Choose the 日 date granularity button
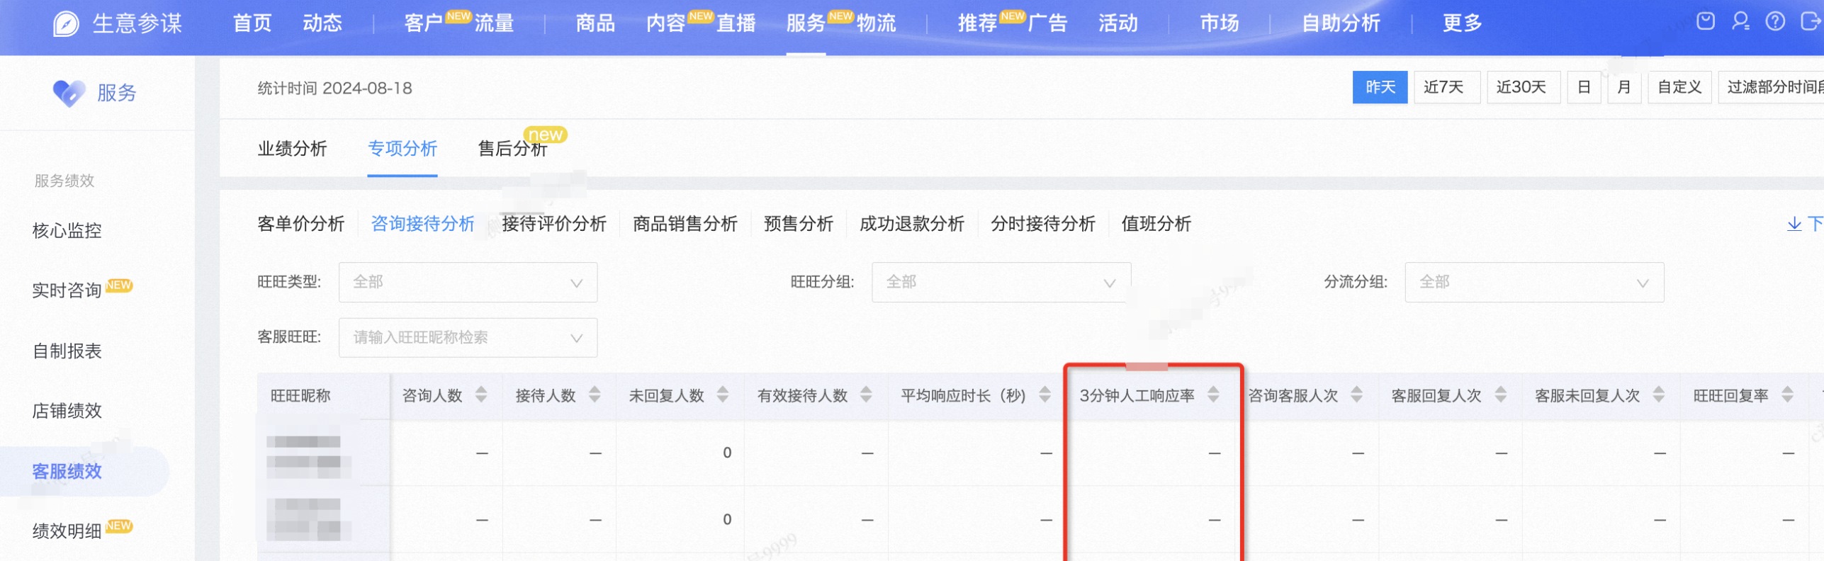Image resolution: width=1824 pixels, height=561 pixels. point(1584,87)
